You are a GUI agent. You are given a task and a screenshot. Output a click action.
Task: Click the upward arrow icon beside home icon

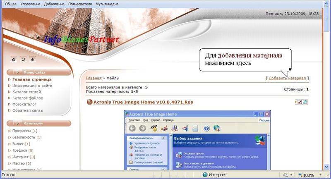[33, 60]
